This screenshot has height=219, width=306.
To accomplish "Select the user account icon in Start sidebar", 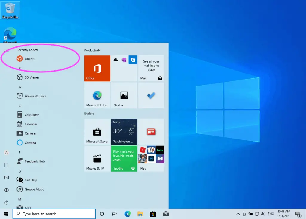I will point(7,153).
